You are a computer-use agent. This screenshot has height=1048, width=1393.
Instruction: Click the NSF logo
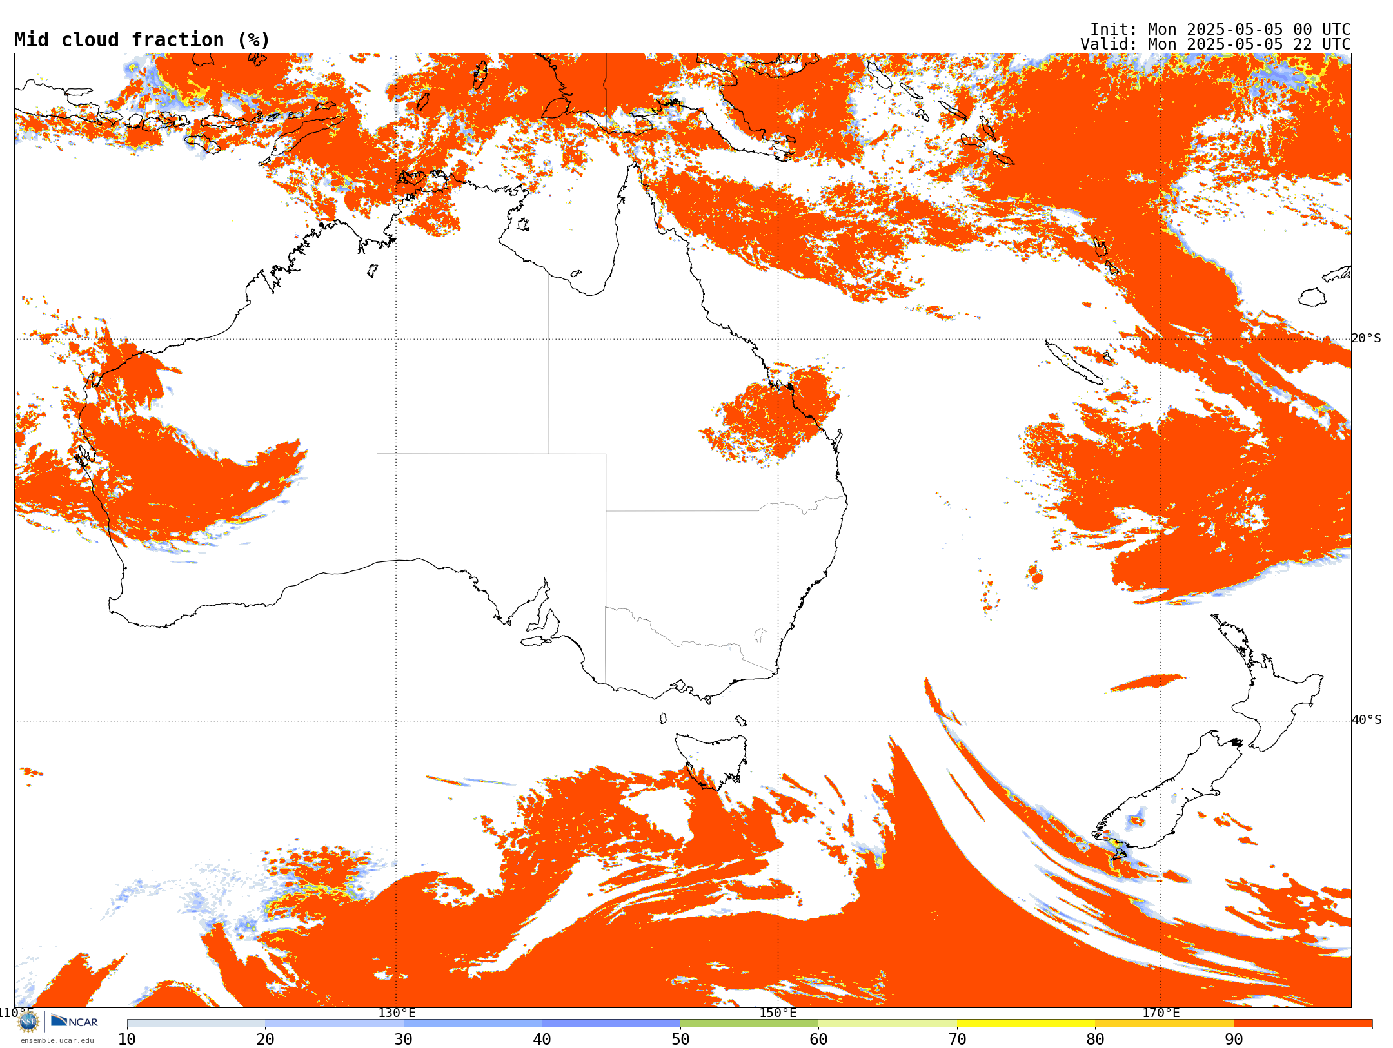pyautogui.click(x=28, y=1022)
